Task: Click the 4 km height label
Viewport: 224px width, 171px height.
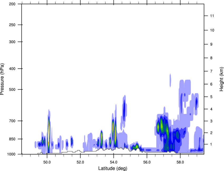Action: click(x=211, y=109)
